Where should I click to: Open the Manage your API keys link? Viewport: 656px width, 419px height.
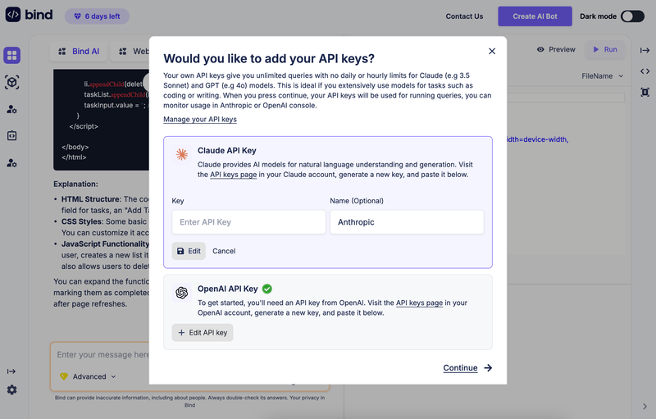[200, 119]
